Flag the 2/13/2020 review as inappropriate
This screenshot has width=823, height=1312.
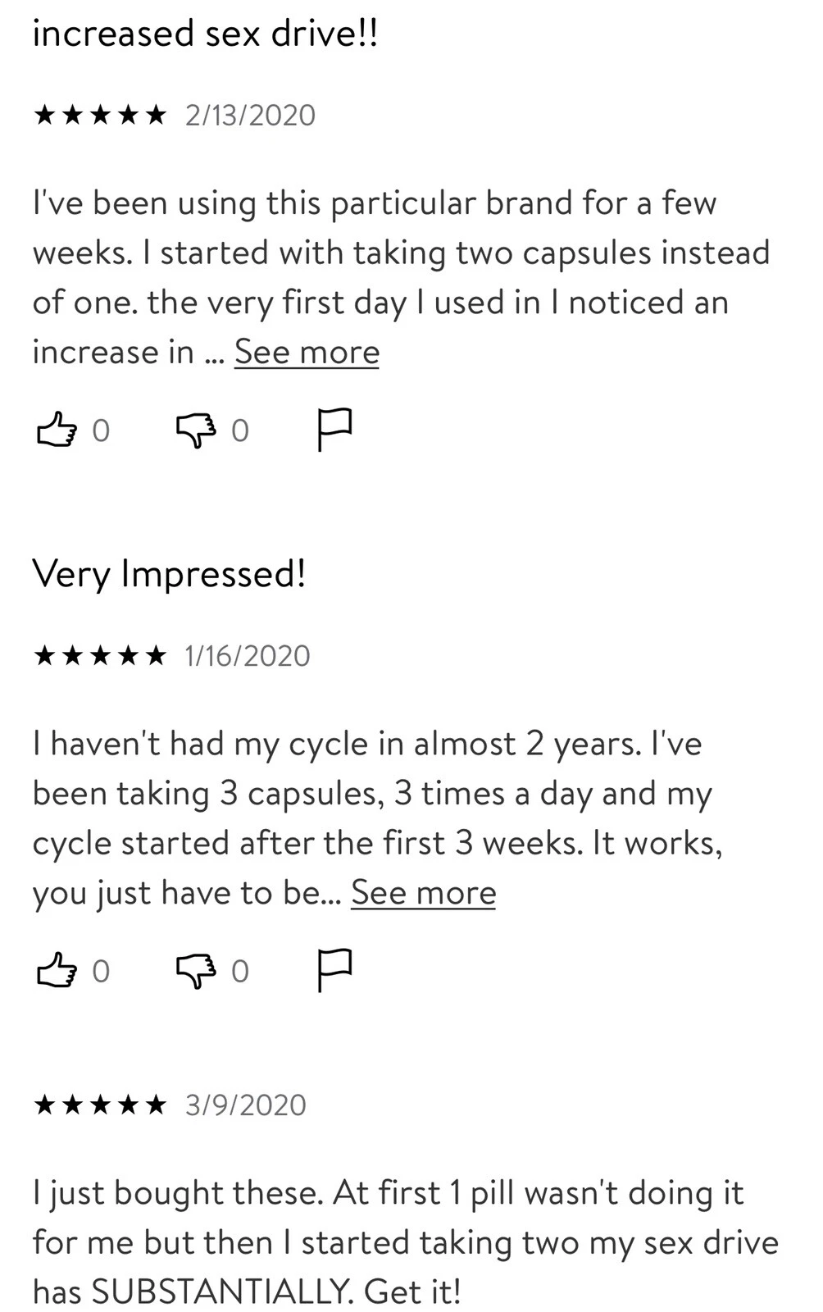(x=334, y=429)
